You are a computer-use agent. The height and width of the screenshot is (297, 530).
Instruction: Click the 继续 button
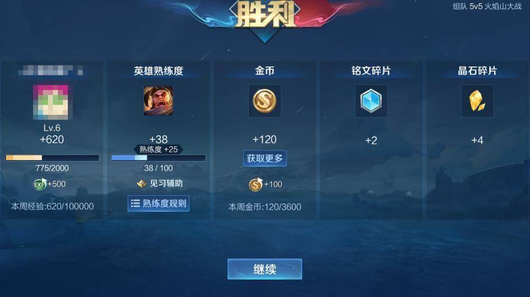(265, 269)
